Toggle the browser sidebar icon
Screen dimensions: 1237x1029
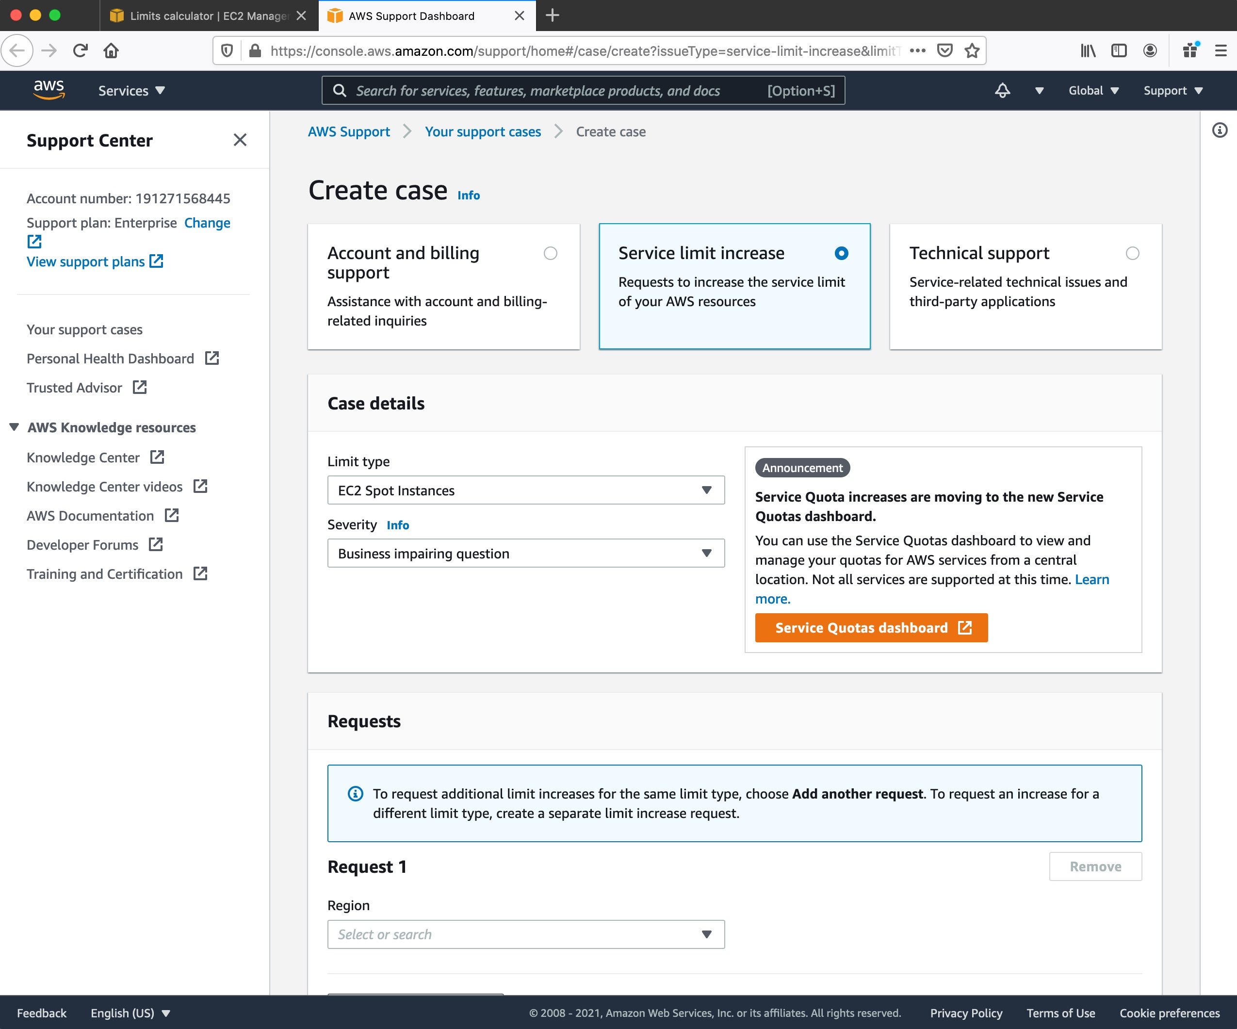tap(1119, 50)
